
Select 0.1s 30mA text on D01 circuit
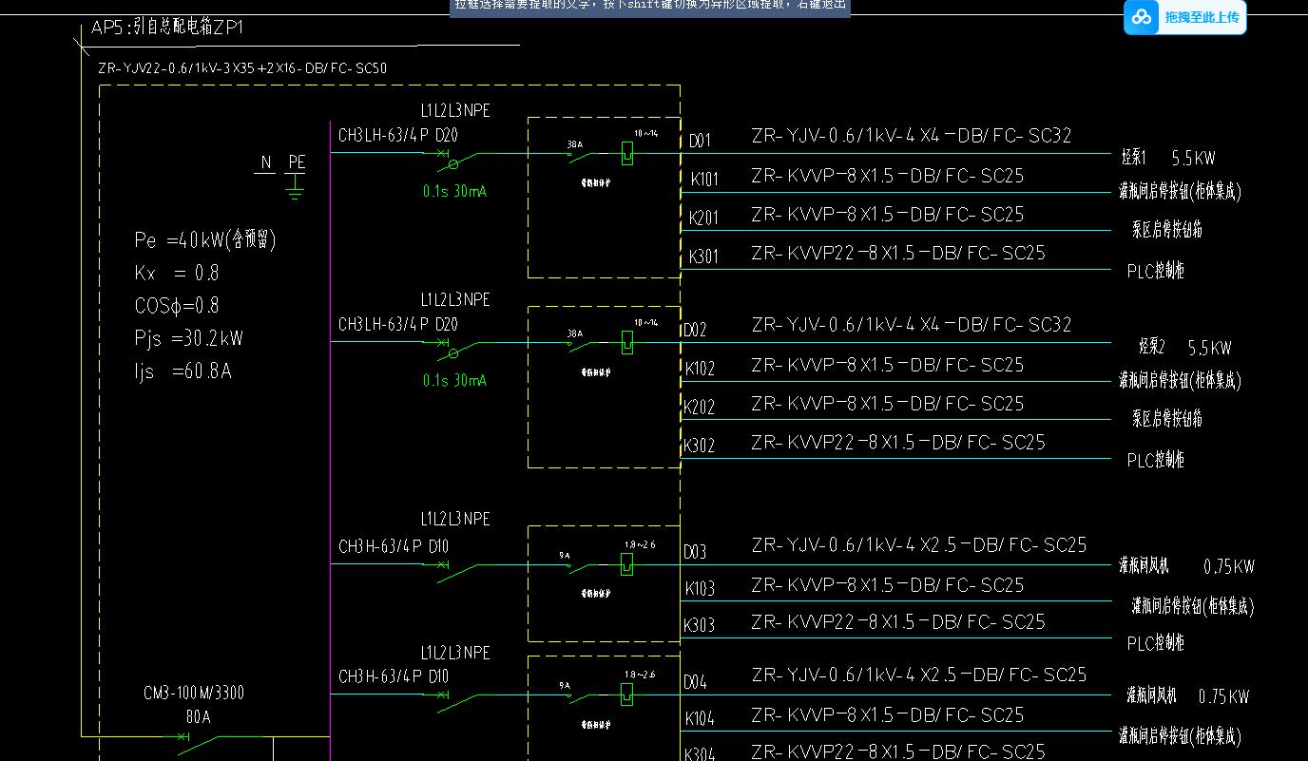click(x=454, y=192)
